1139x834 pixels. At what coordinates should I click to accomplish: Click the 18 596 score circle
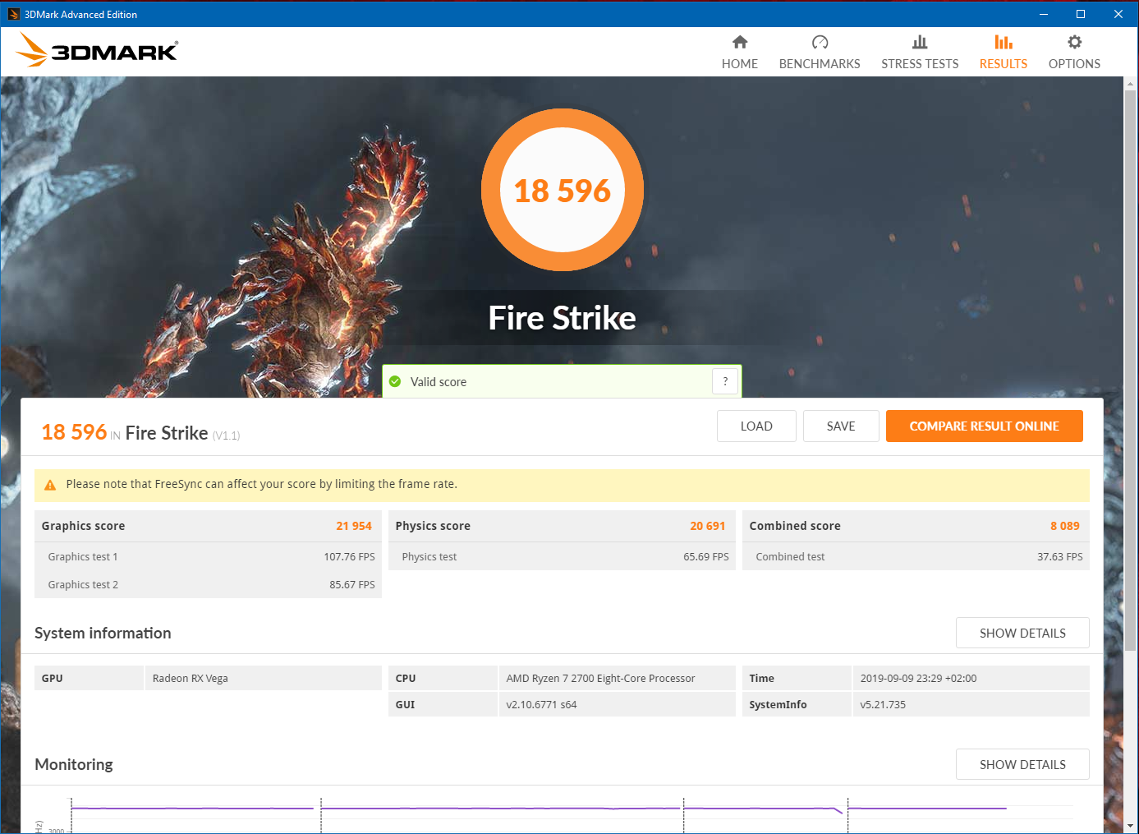point(563,190)
